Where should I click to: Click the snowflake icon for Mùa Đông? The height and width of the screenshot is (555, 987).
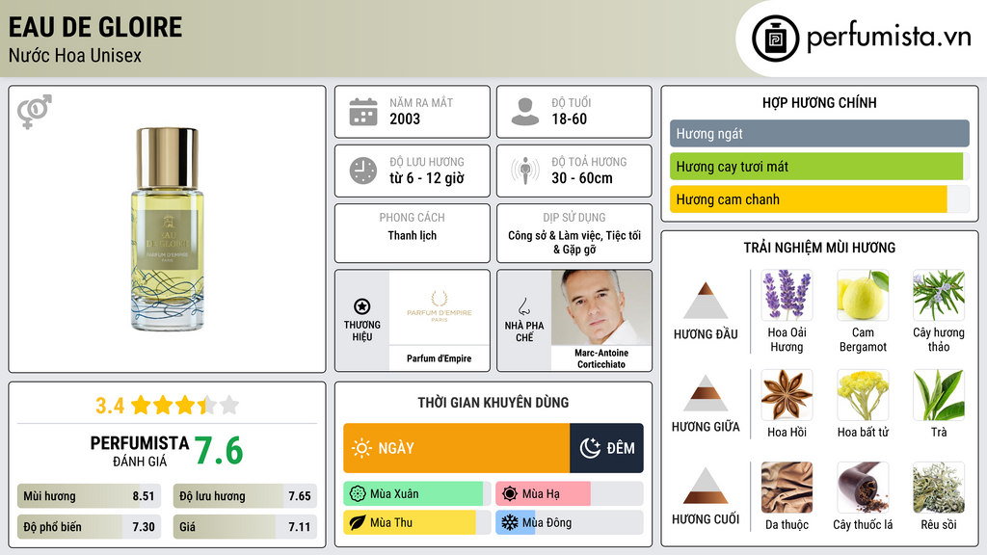tap(510, 523)
